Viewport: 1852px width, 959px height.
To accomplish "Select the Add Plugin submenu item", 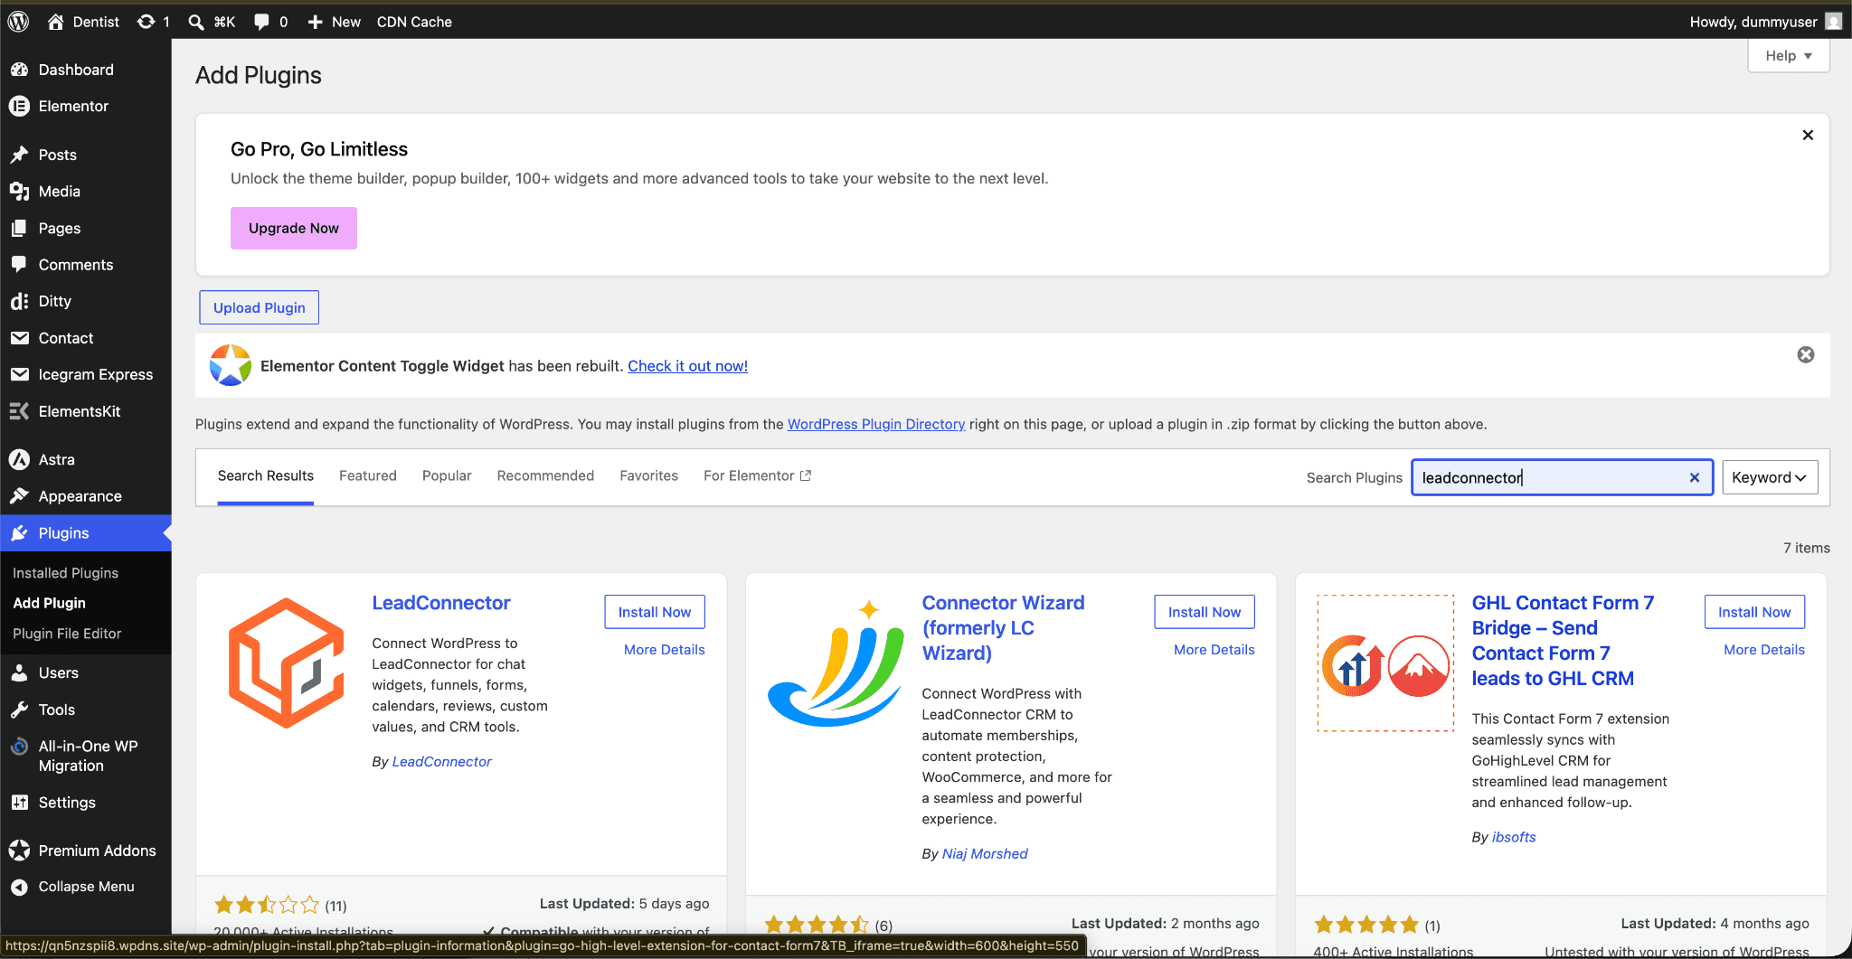I will tap(50, 603).
